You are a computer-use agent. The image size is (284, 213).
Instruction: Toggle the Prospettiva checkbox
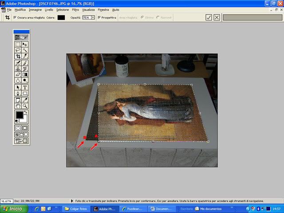tap(99, 17)
